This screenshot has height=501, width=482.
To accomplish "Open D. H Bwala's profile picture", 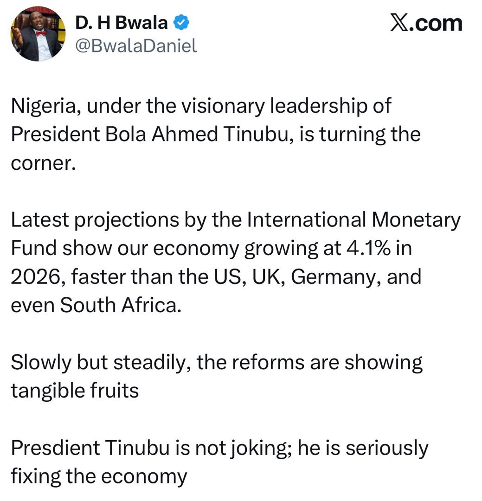I will (38, 34).
